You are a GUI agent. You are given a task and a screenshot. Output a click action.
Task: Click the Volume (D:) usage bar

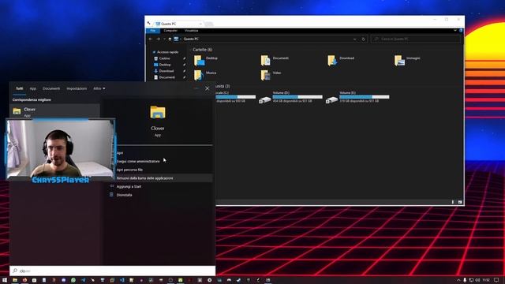pos(297,97)
